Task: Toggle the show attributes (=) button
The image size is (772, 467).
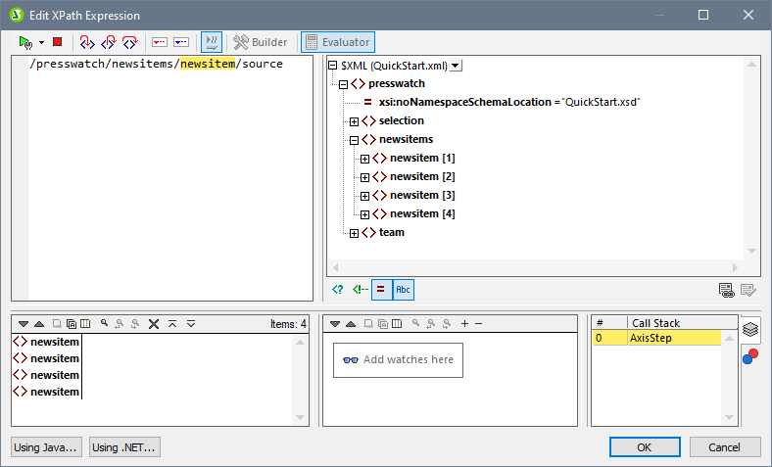Action: point(381,289)
